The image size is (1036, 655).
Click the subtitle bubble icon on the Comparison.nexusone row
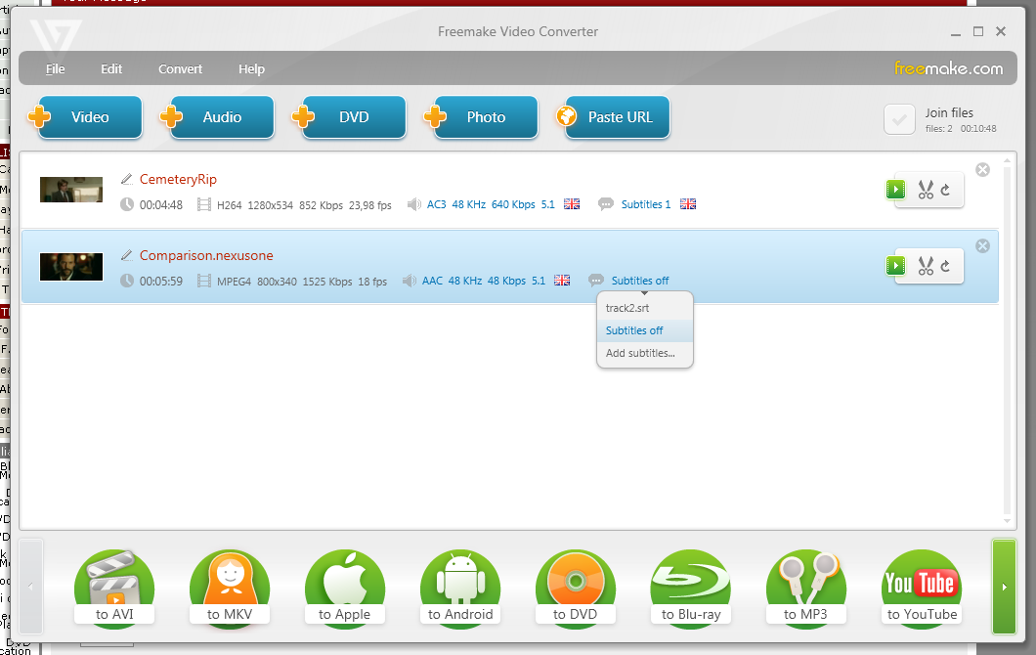coord(595,281)
